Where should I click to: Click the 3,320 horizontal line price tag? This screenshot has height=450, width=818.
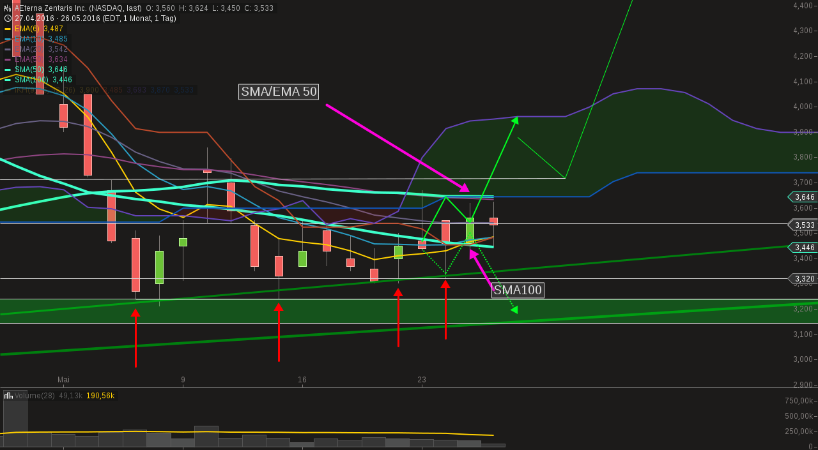pos(803,279)
